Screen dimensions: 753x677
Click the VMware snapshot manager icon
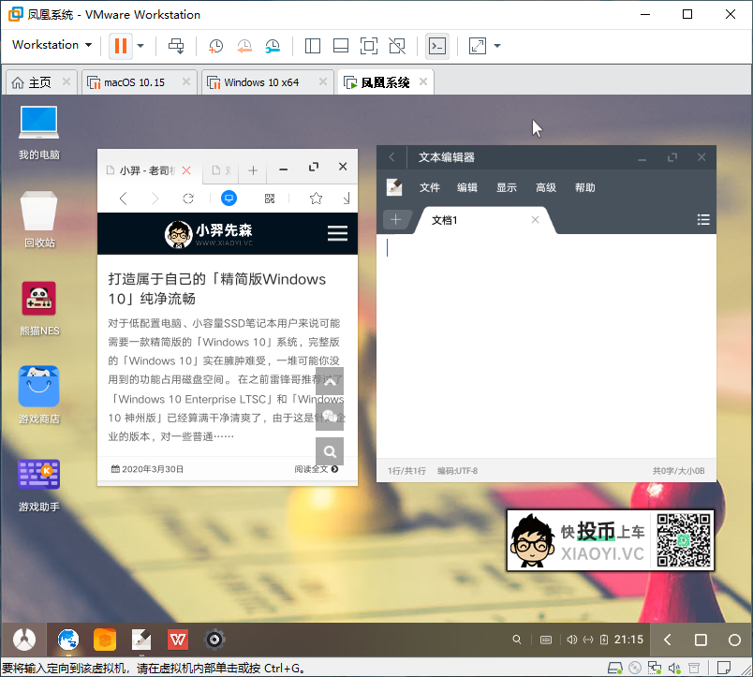(x=273, y=45)
